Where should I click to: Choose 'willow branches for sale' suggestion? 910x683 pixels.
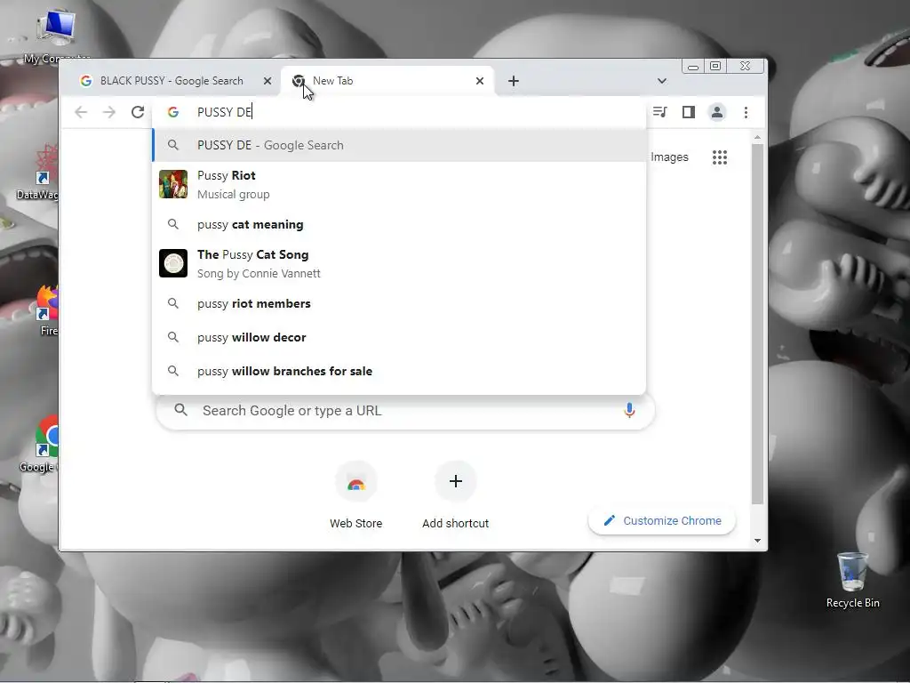coord(399,371)
